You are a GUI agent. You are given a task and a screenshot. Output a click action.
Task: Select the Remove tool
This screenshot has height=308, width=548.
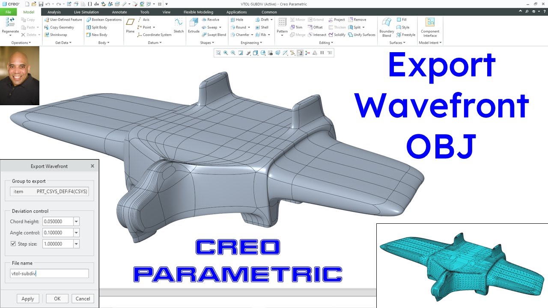coord(357,20)
